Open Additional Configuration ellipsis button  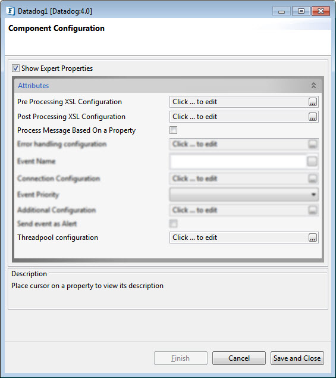click(x=313, y=210)
